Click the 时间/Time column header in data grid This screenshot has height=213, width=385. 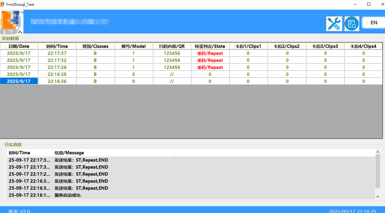click(57, 46)
